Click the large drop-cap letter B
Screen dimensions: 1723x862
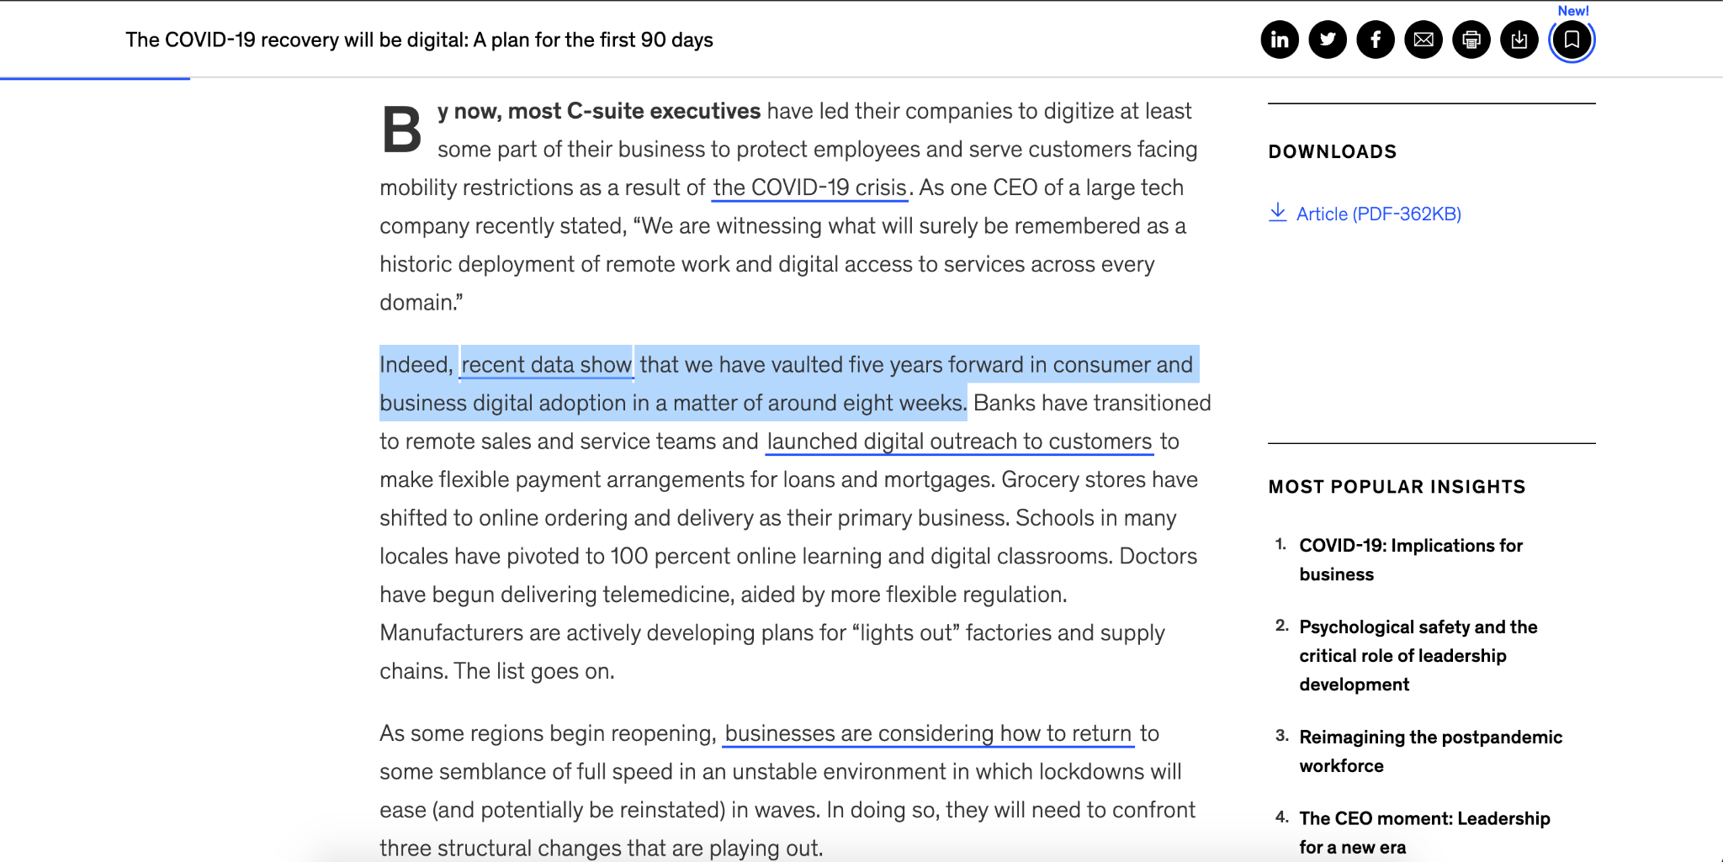coord(401,130)
